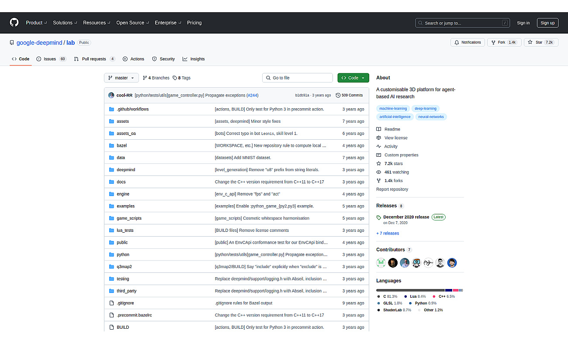Click the Readme book icon
This screenshot has height=344, width=568.
(x=379, y=129)
